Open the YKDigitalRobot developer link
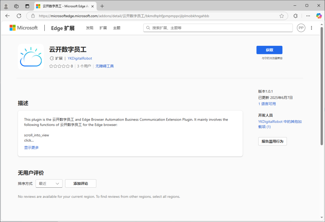Image resolution: width=325 pixels, height=222 pixels. (80, 59)
